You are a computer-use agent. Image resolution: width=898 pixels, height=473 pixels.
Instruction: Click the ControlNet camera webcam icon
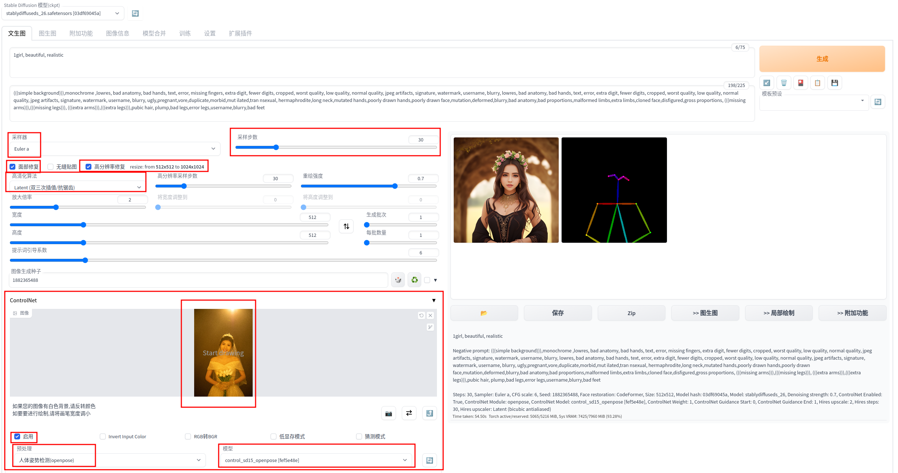tap(388, 413)
